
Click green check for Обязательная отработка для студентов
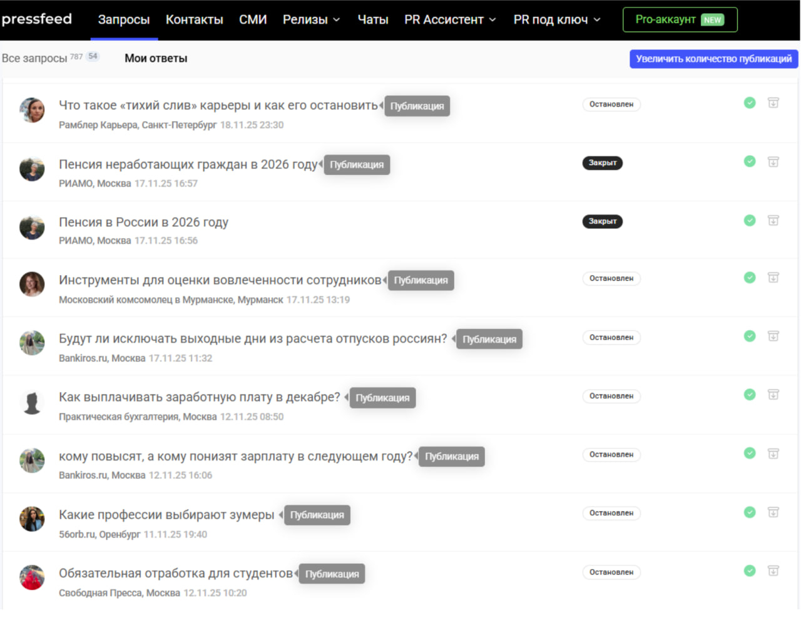pos(750,570)
